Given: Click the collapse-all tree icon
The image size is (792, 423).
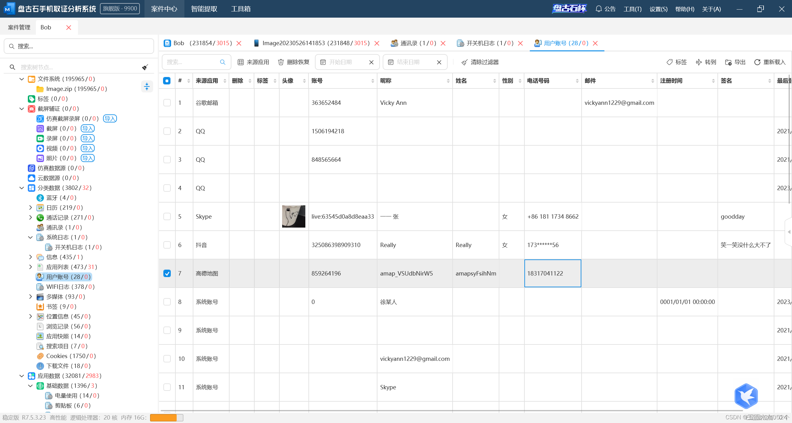Looking at the screenshot, I should coord(147,87).
